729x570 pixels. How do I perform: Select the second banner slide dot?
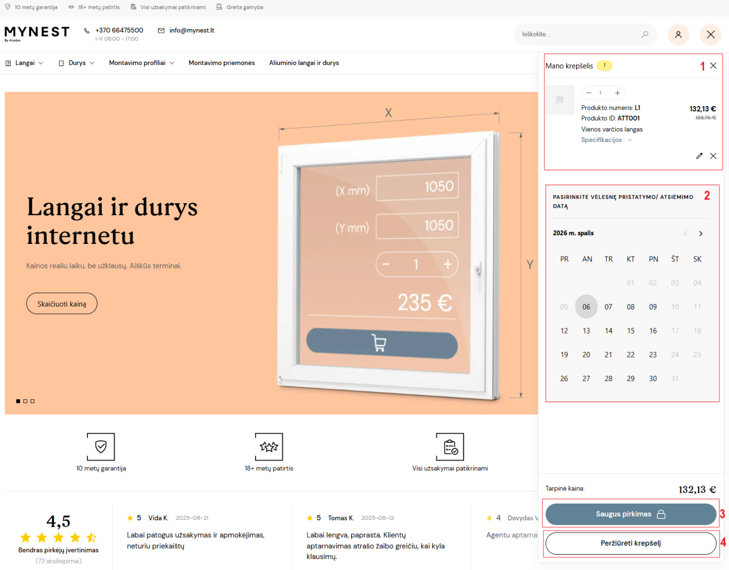pyautogui.click(x=25, y=401)
